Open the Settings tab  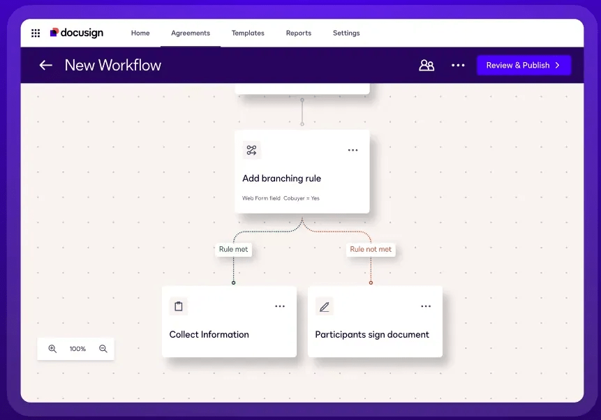pyautogui.click(x=346, y=33)
